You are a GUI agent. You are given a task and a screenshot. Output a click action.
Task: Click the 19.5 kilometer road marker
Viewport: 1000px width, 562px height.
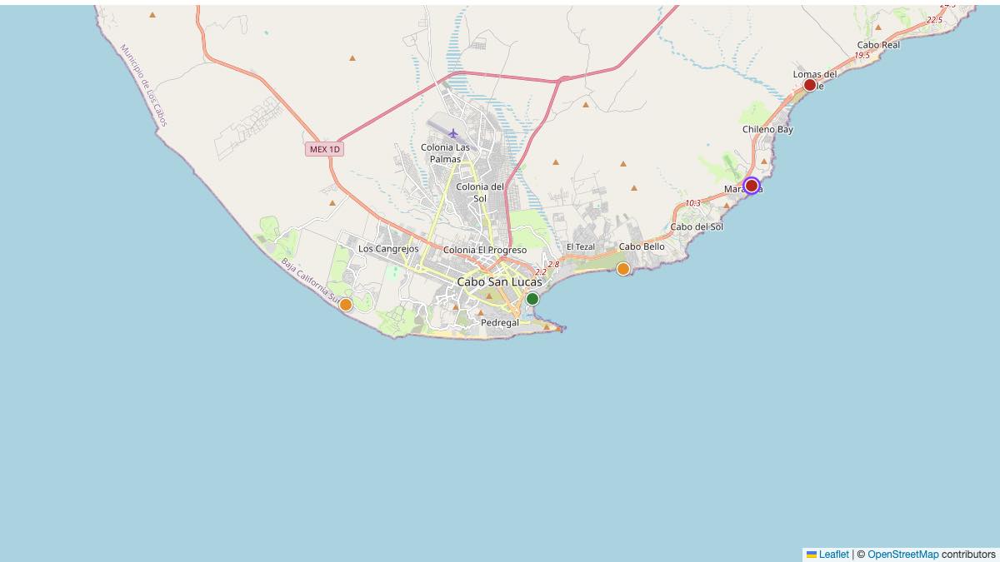click(x=862, y=56)
